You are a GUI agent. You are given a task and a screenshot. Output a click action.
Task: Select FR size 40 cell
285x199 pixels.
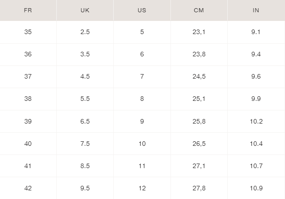coord(28,144)
